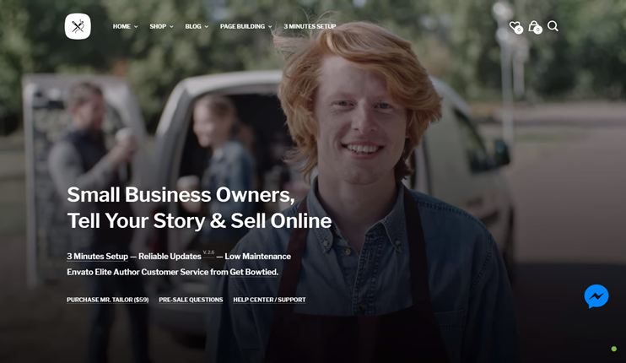The width and height of the screenshot is (626, 363).
Task: Click Purchase Mr. Tailor ($59) link
Action: pos(108,300)
